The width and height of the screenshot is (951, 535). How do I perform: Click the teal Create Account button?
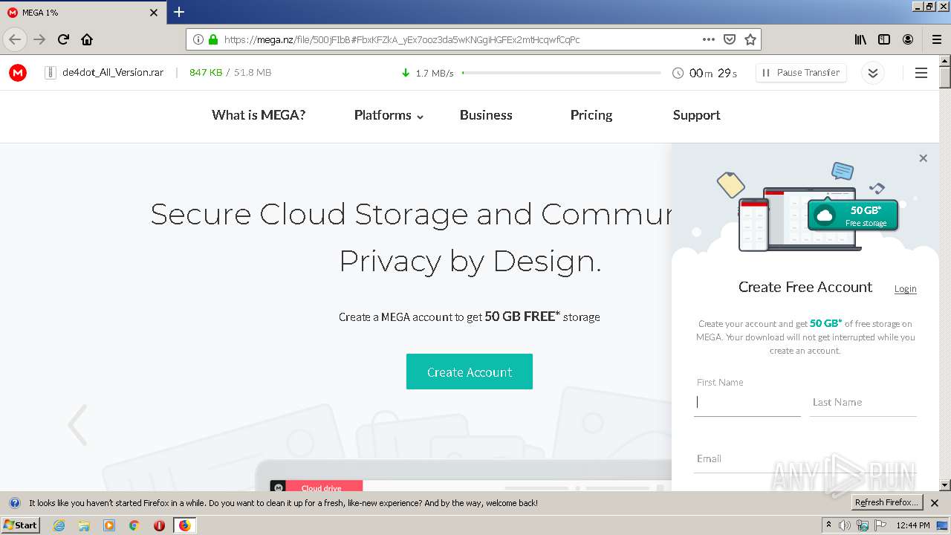[470, 372]
